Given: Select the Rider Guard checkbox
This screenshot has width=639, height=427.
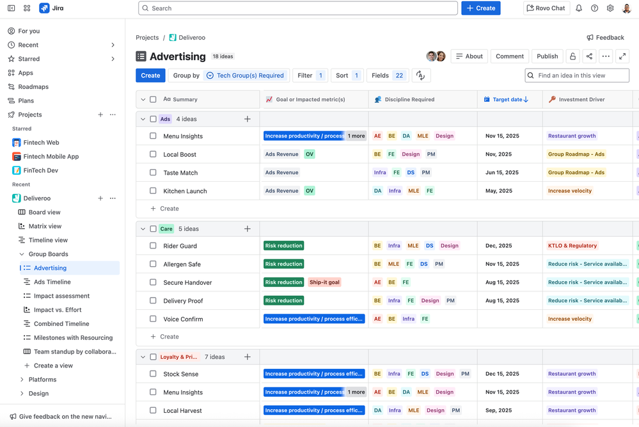Looking at the screenshot, I should pyautogui.click(x=153, y=246).
